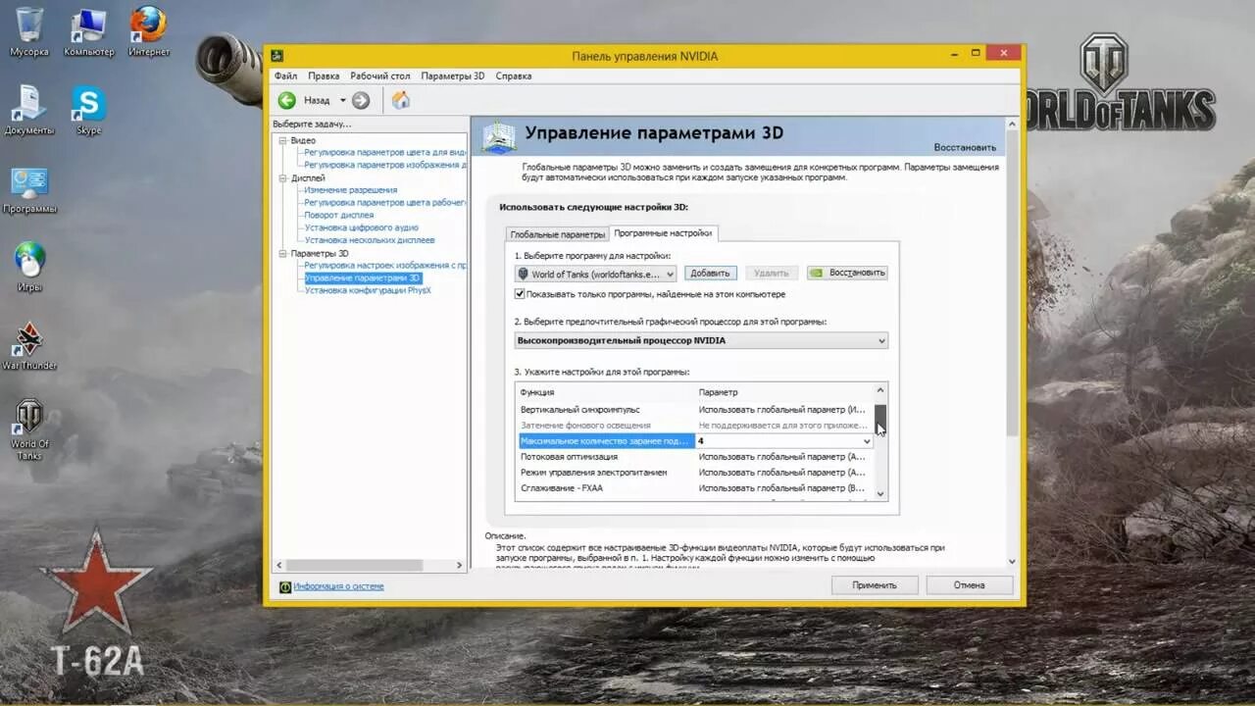Open the Файл menu
The image size is (1255, 706).
click(285, 76)
